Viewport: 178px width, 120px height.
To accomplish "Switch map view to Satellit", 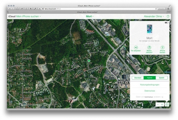I will pyautogui.click(x=161, y=78).
